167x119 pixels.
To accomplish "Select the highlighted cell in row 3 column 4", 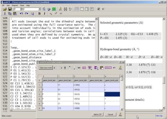I will [x=112, y=94].
